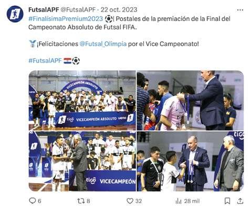Image resolution: width=251 pixels, height=211 pixels.
Task: Click the @FutsalAPF handle
Action: pyautogui.click(x=78, y=9)
